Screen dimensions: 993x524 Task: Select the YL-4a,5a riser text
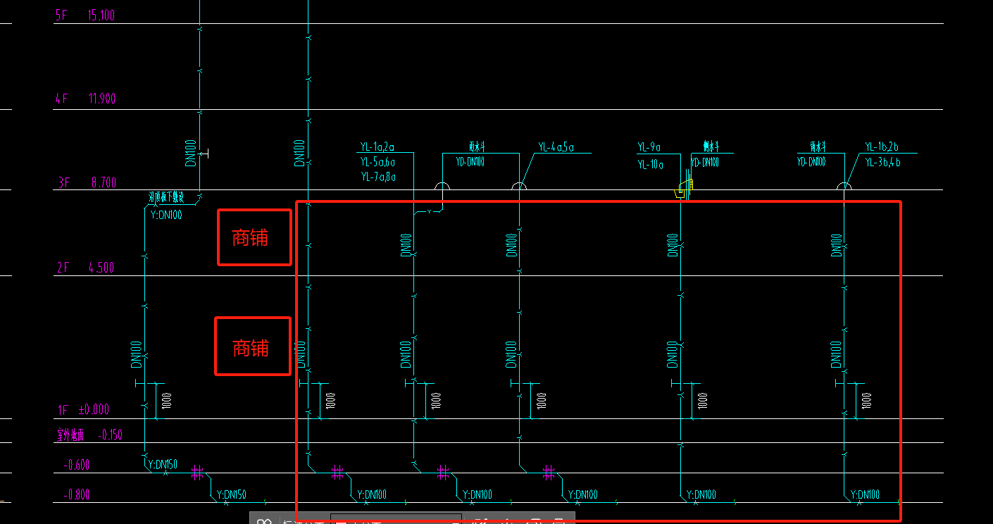tap(556, 147)
